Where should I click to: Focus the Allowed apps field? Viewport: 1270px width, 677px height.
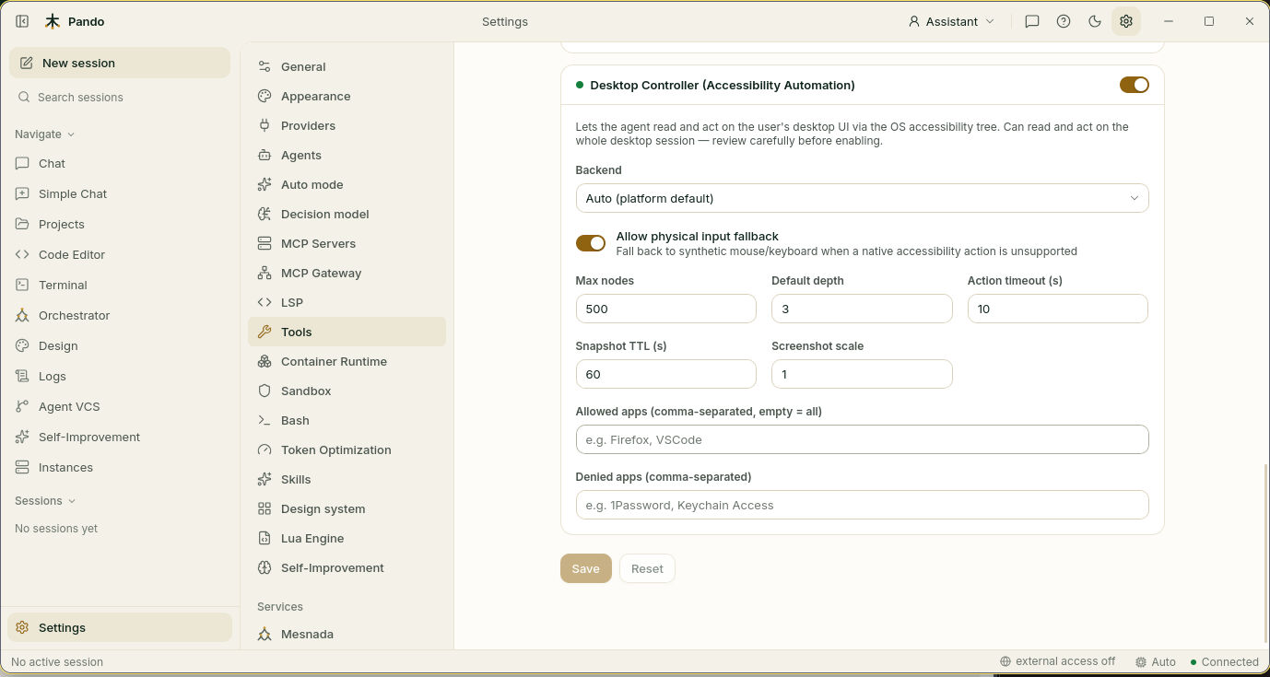[862, 439]
